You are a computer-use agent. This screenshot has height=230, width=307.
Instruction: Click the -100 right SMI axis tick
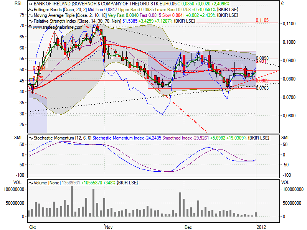287,175
